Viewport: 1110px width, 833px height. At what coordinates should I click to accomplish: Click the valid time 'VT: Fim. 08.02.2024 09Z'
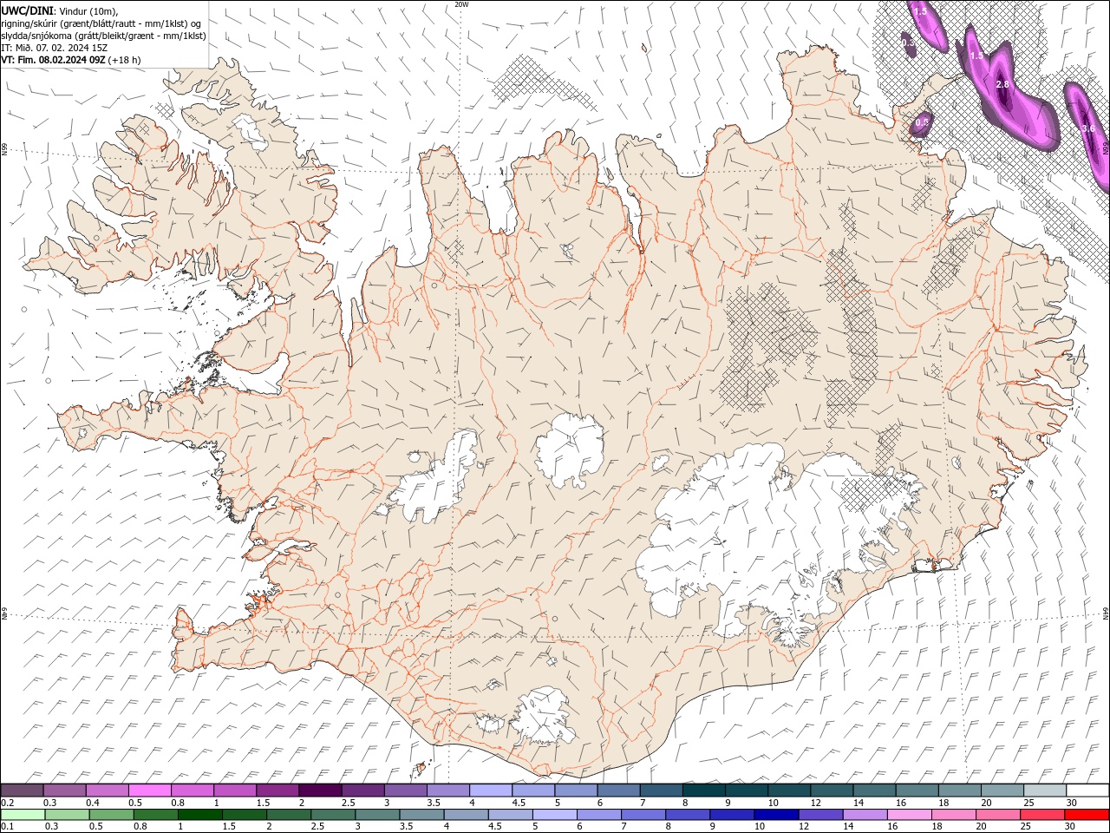tap(53, 60)
